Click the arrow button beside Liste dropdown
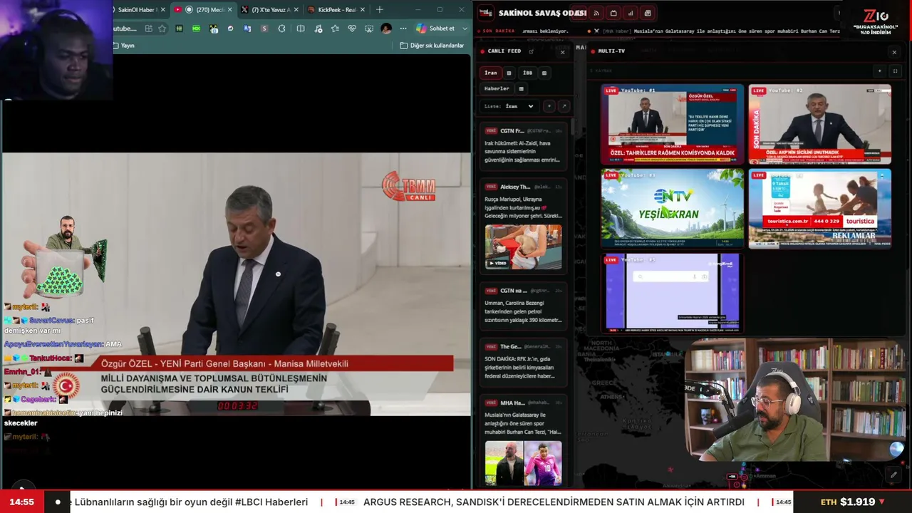The height and width of the screenshot is (513, 912). click(564, 106)
